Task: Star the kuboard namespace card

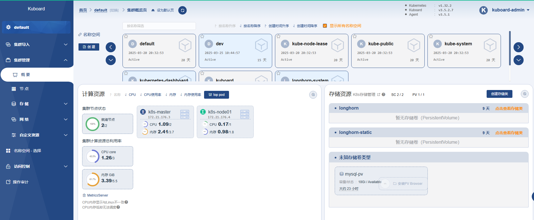Action: pyautogui.click(x=202, y=73)
